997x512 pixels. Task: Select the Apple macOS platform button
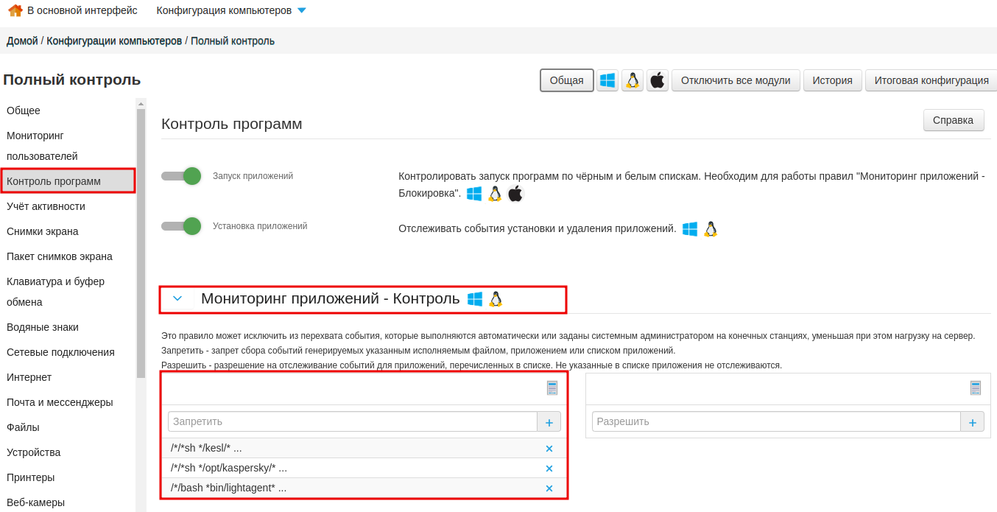(658, 80)
